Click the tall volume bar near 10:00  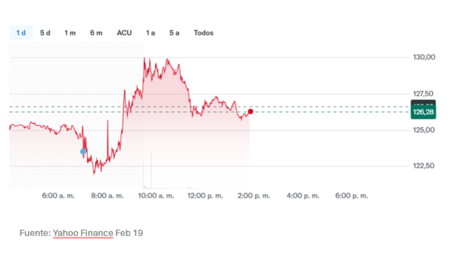pos(151,170)
